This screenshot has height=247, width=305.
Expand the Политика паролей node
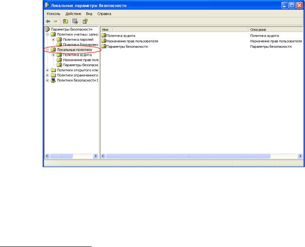[53, 40]
